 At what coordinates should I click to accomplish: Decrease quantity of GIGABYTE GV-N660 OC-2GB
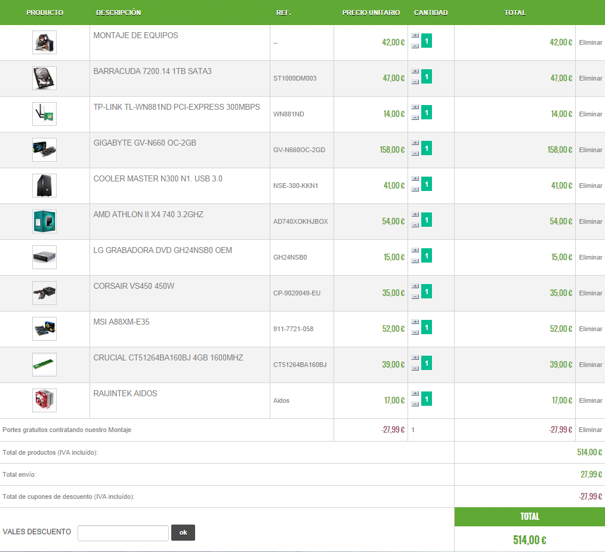(x=415, y=153)
